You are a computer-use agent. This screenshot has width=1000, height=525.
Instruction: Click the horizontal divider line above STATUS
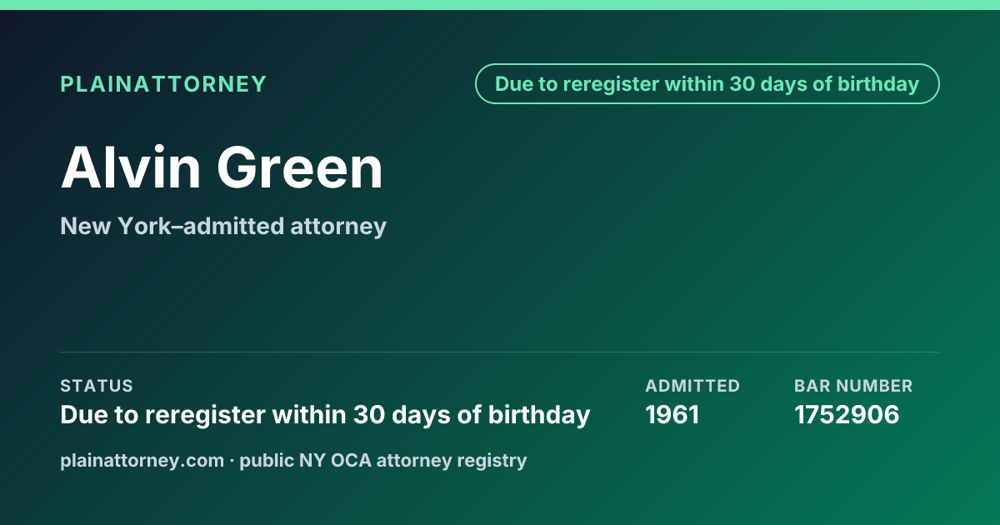point(500,352)
